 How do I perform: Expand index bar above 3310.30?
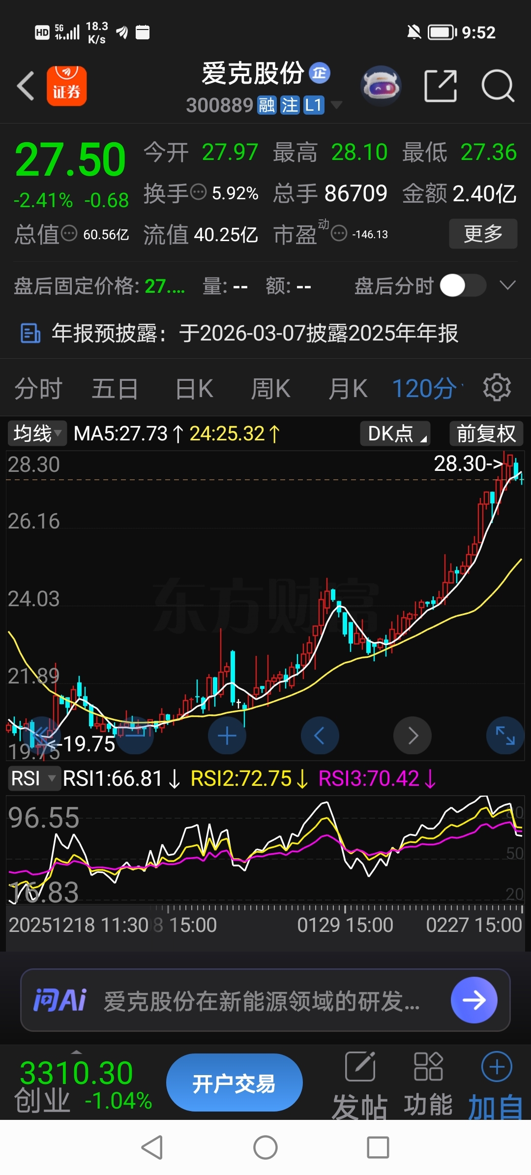(76, 1052)
